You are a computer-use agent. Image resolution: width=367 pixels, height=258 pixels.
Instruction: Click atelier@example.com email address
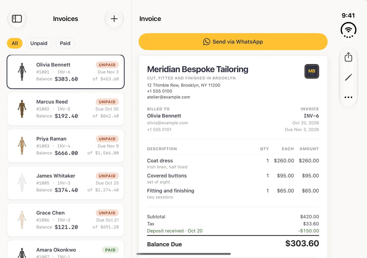168,97
